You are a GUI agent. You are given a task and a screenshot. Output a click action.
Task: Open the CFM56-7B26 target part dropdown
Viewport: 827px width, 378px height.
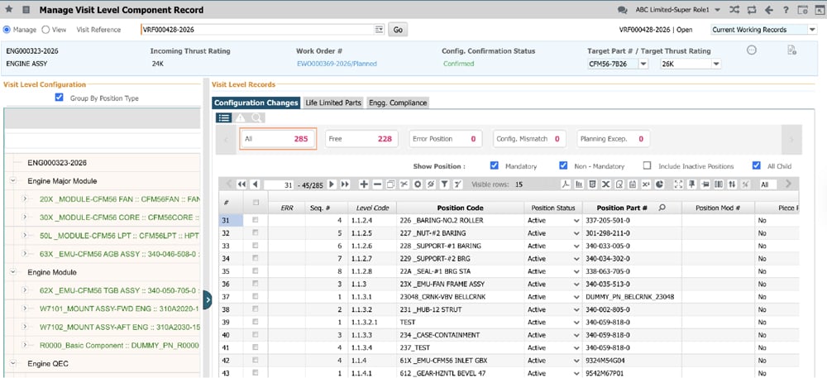tap(643, 64)
